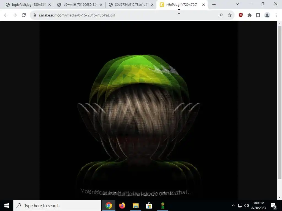Close the 30d6754c912ff8ae1e5 tab
This screenshot has height=211, width=282.
tap(152, 5)
